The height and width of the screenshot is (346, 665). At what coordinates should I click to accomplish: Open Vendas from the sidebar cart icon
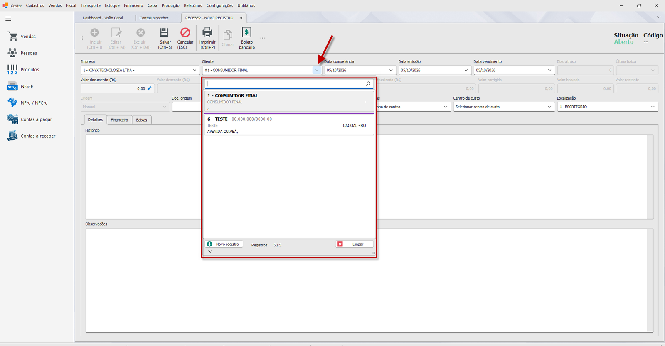[13, 37]
